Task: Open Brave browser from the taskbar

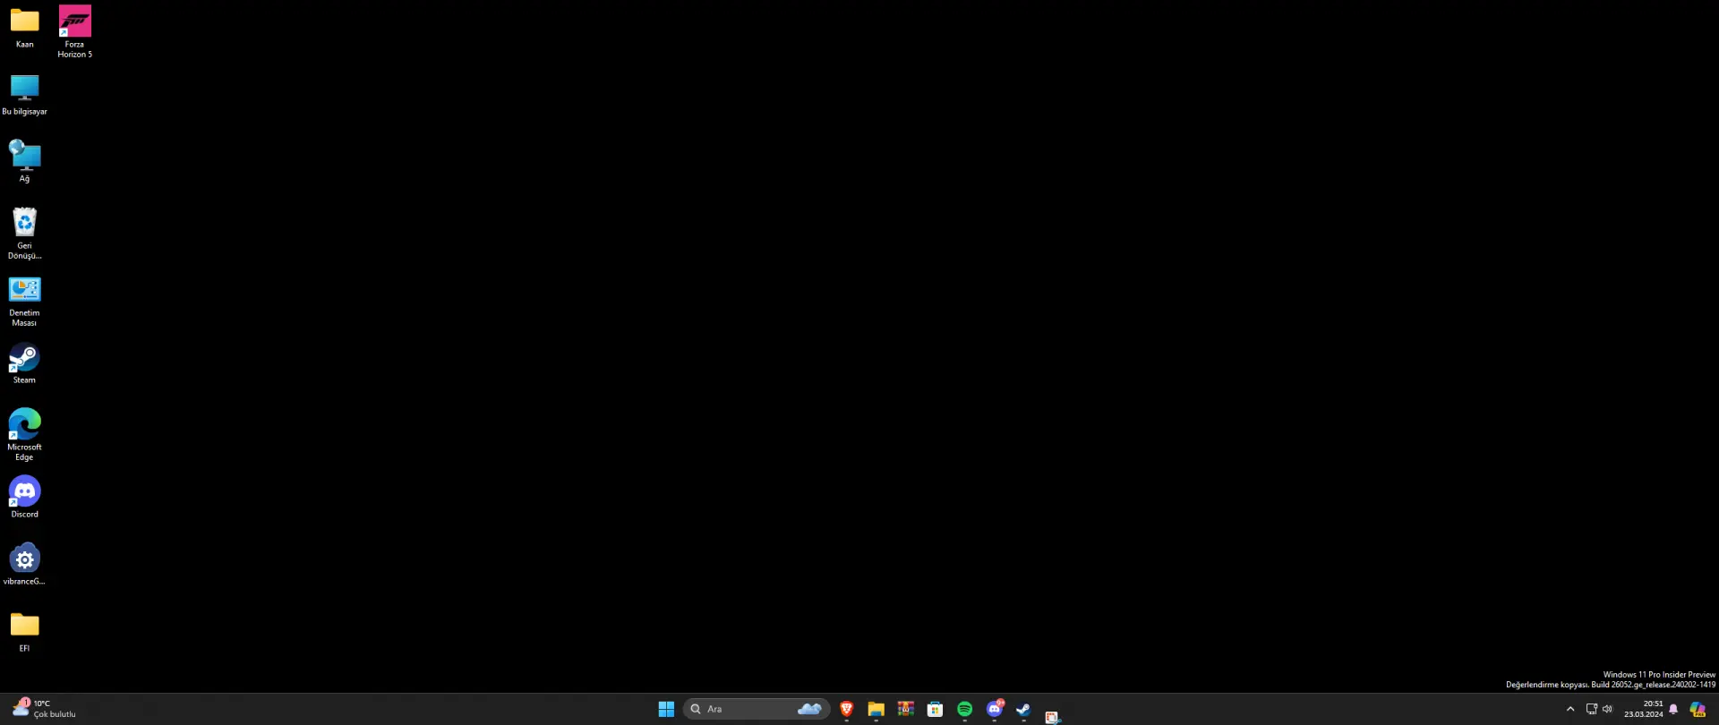Action: [x=847, y=709]
